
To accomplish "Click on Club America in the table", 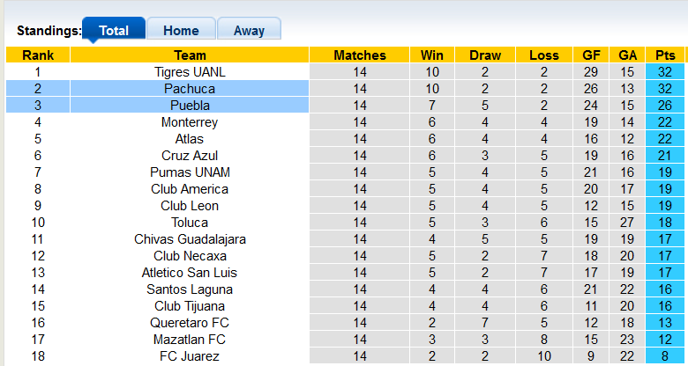I will (x=190, y=189).
